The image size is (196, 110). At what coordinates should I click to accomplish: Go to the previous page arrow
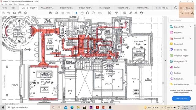(x=51, y=13)
